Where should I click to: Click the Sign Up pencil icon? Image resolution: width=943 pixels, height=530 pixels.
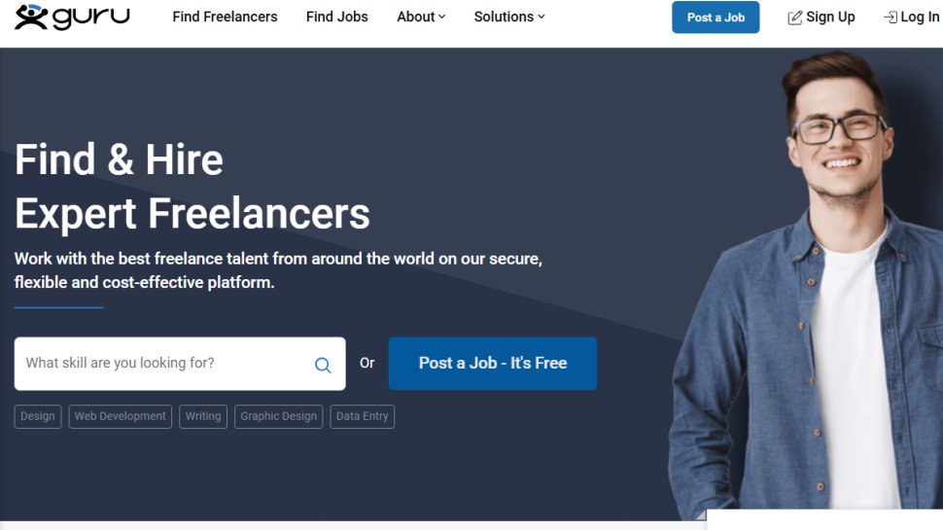pyautogui.click(x=794, y=18)
